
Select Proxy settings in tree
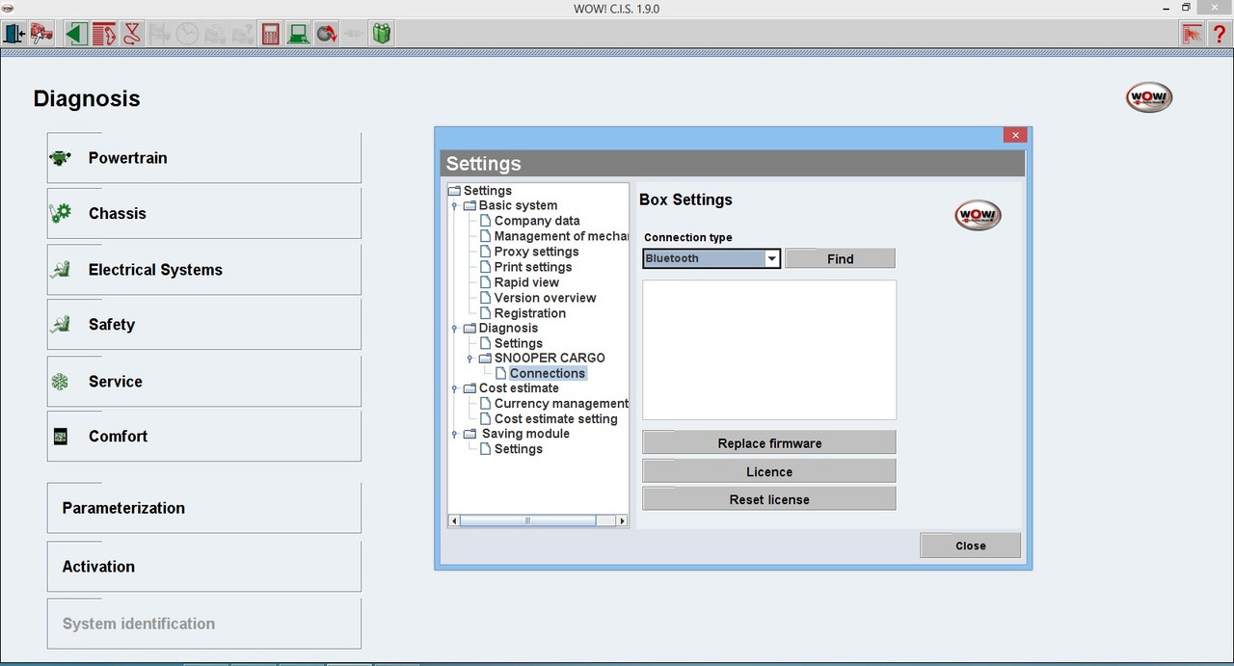click(x=536, y=252)
